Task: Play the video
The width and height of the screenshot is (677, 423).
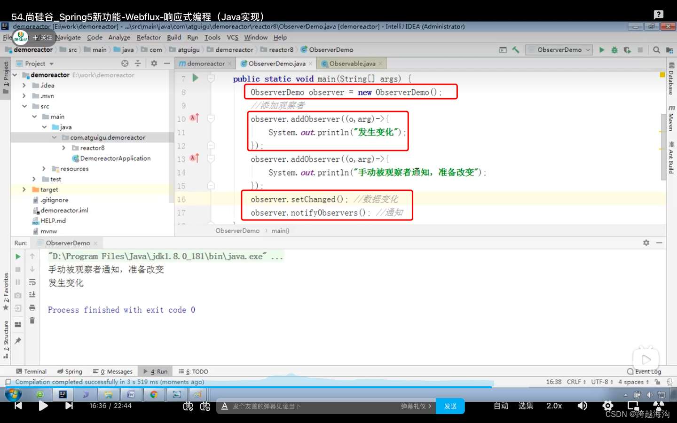Action: (x=43, y=406)
